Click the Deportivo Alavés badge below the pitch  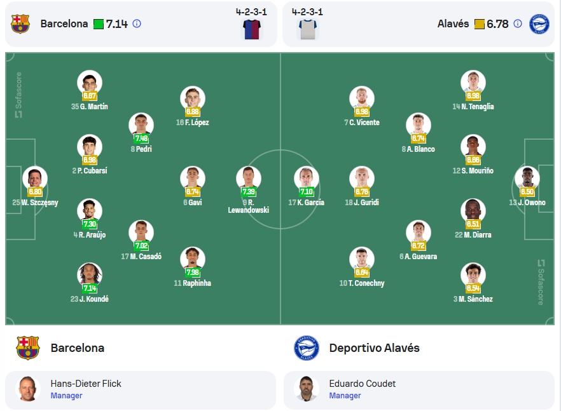click(307, 347)
